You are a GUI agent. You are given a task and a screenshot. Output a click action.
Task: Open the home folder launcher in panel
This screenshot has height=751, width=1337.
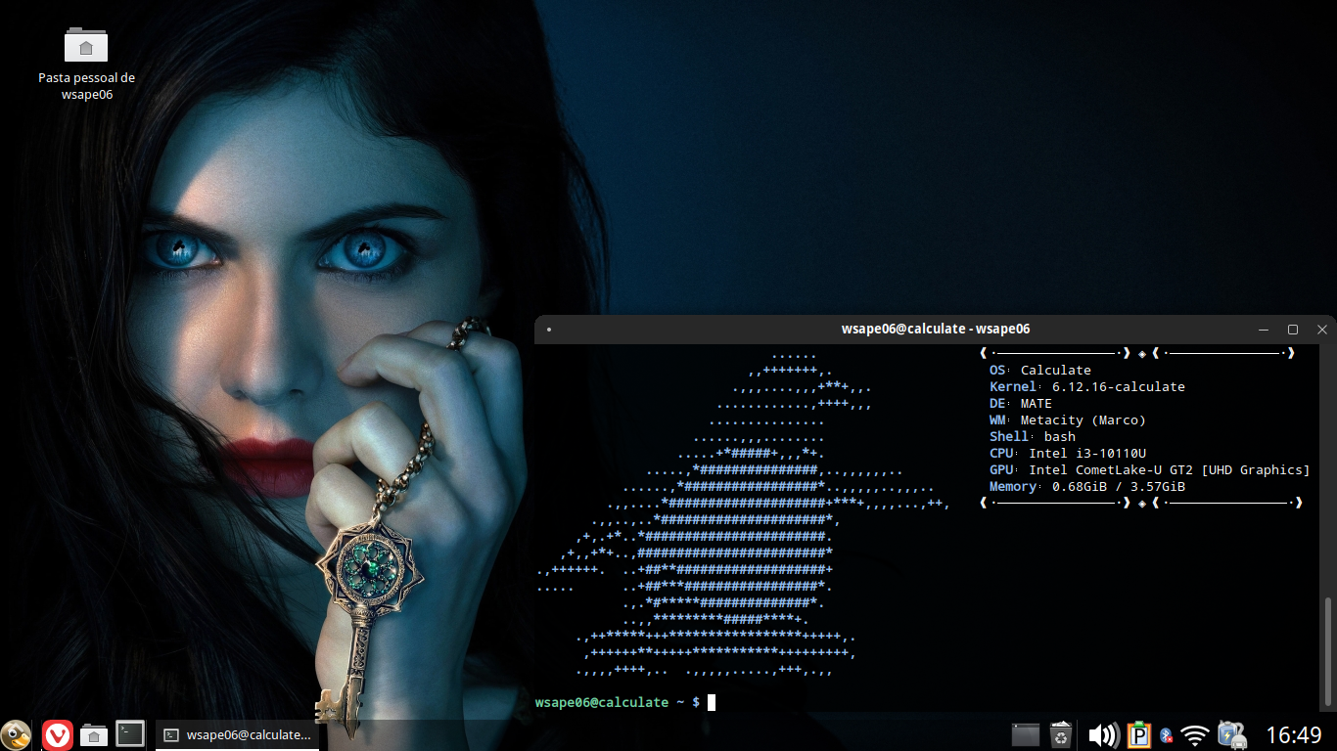click(94, 734)
